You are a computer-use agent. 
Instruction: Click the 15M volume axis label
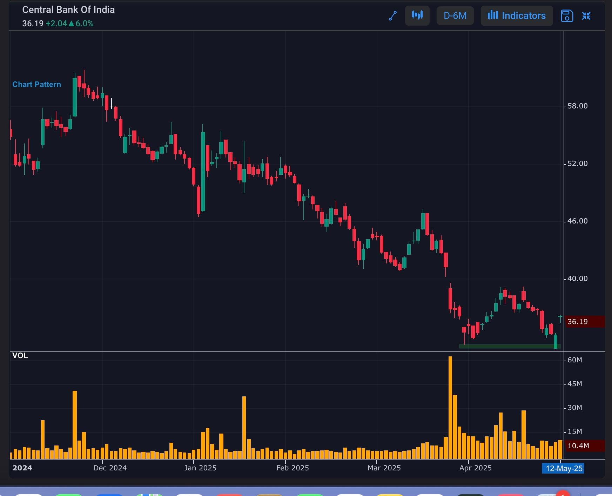[x=575, y=431]
